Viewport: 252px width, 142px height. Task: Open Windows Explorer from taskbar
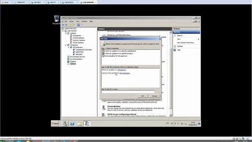tap(80, 123)
